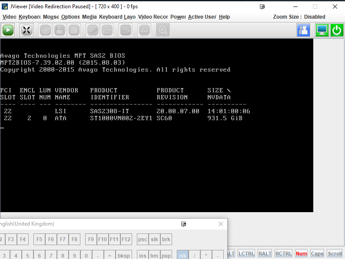Viewport: 345px width, 259px height.
Task: Click the ST1000VN002-2EY1 product identifier text
Action: [x=121, y=118]
